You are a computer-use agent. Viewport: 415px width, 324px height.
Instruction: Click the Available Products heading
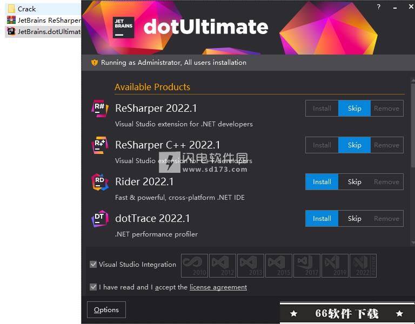pyautogui.click(x=152, y=87)
